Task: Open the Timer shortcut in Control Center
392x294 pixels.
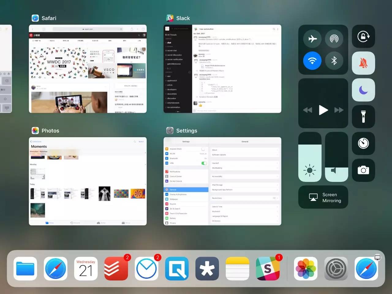Action: [x=364, y=143]
